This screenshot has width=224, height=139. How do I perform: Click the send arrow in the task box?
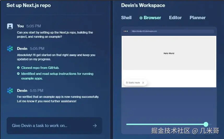coord(95,126)
